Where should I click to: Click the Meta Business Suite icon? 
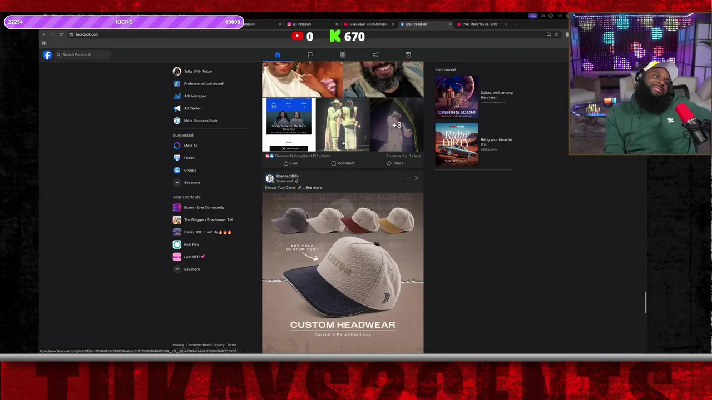[x=177, y=121]
